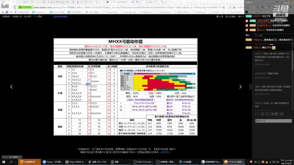Open the search engine selector dropdown
294x165 pixels.
click(x=234, y=7)
